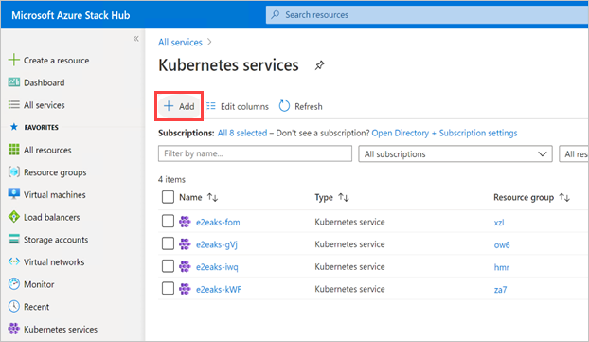
Task: Click Kubernetes icon beside e2eaks-kWF
Action: click(185, 289)
